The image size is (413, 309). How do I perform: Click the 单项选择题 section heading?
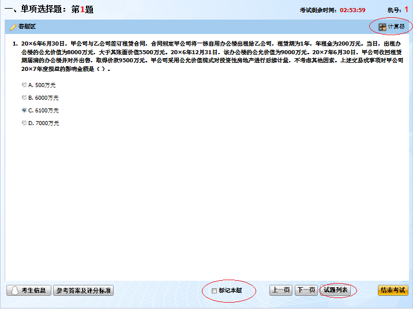[35, 9]
